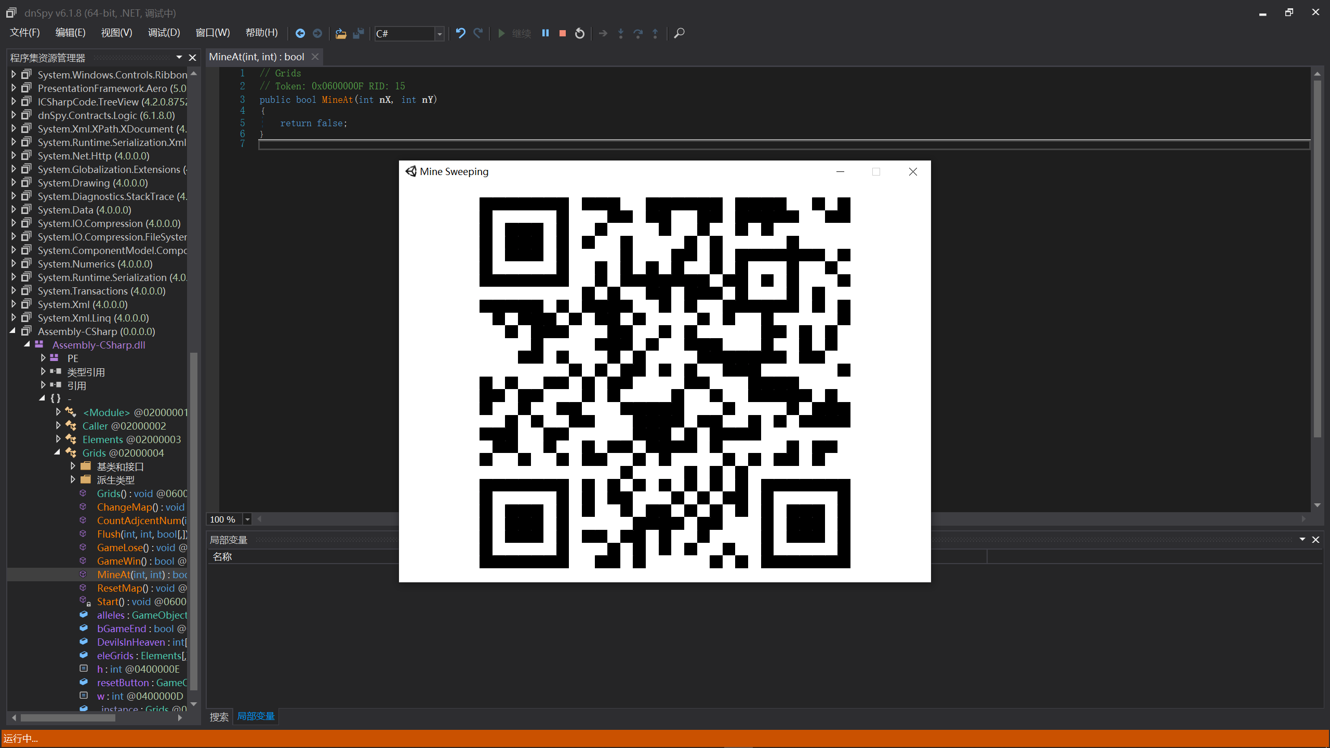Open the 视图(V) menu
The height and width of the screenshot is (748, 1330).
click(x=116, y=33)
